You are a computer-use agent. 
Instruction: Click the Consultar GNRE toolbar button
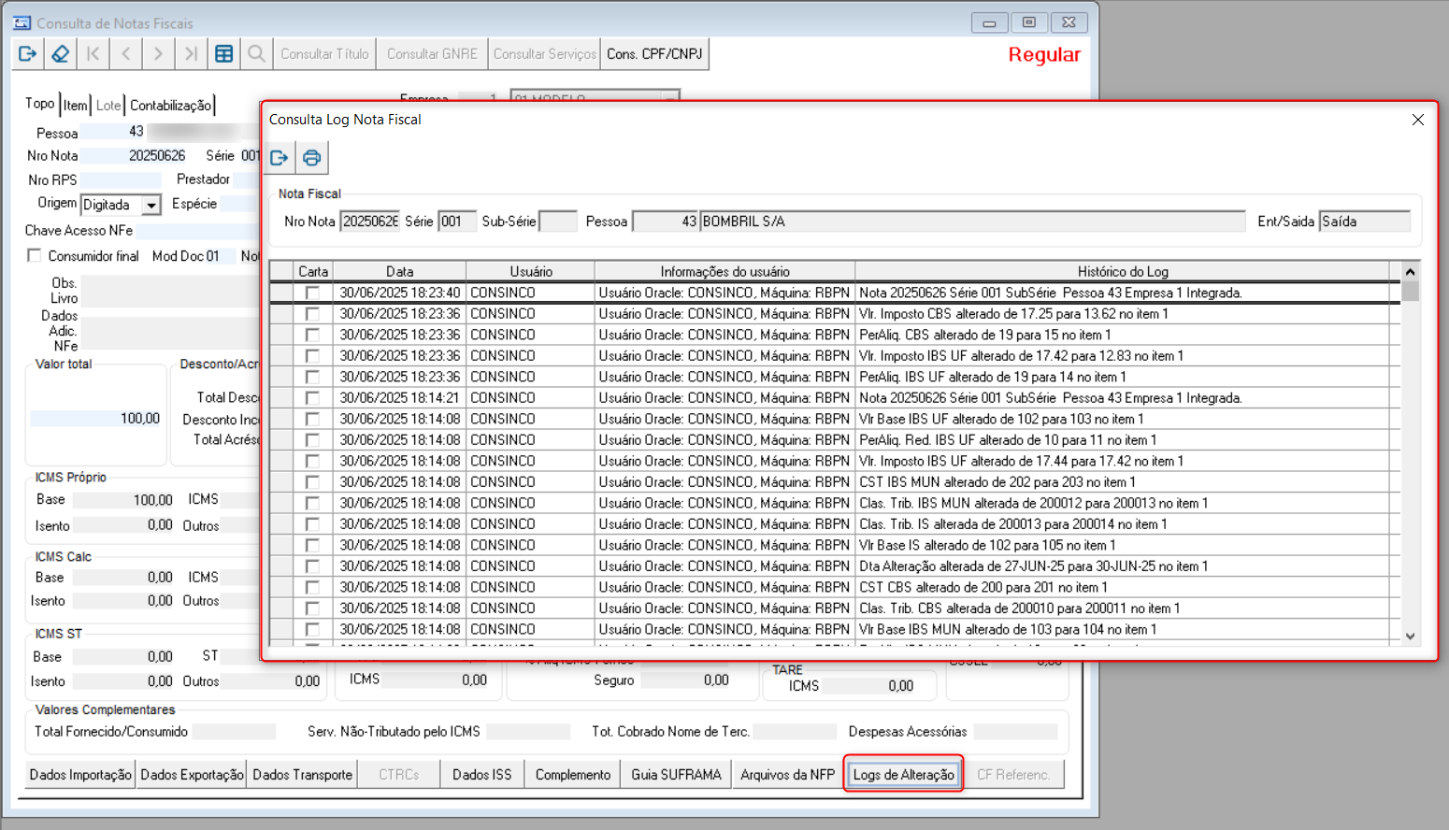tap(433, 54)
